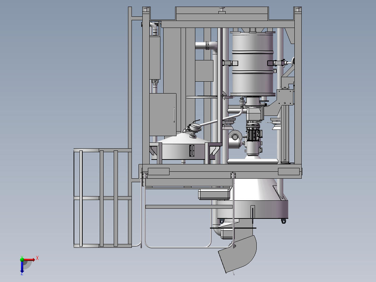The height and width of the screenshot is (282, 376).
Task: Click the green Y axis origin ball
Action: 22,259
